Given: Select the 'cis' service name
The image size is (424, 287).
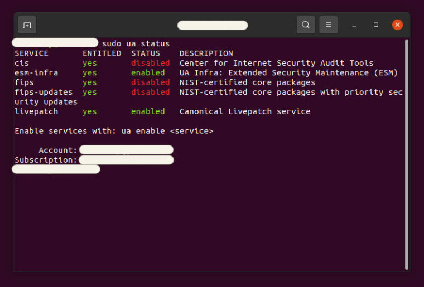Looking at the screenshot, I should [x=22, y=63].
